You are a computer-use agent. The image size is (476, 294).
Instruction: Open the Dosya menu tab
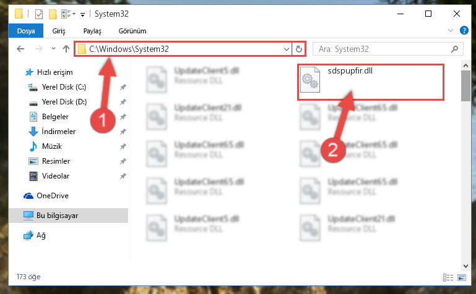pyautogui.click(x=26, y=31)
